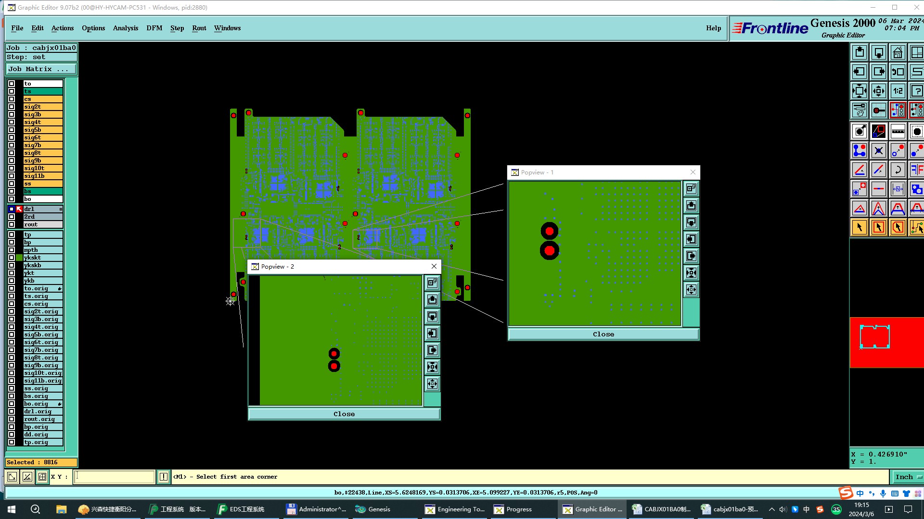924x519 pixels.
Task: Open the DFM menu
Action: (x=154, y=28)
